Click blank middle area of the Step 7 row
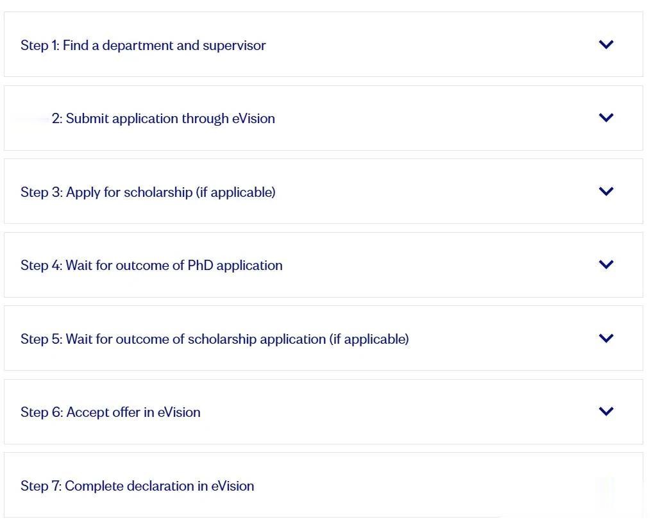 tap(417, 486)
